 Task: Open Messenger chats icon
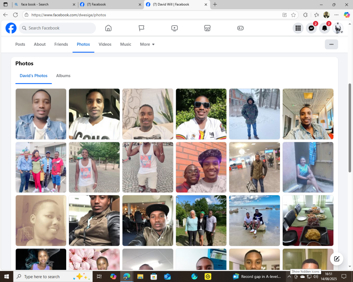click(311, 28)
